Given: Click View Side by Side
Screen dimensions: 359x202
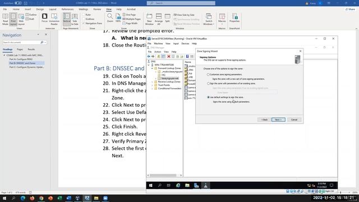Looking at the screenshot, I should (184, 15).
